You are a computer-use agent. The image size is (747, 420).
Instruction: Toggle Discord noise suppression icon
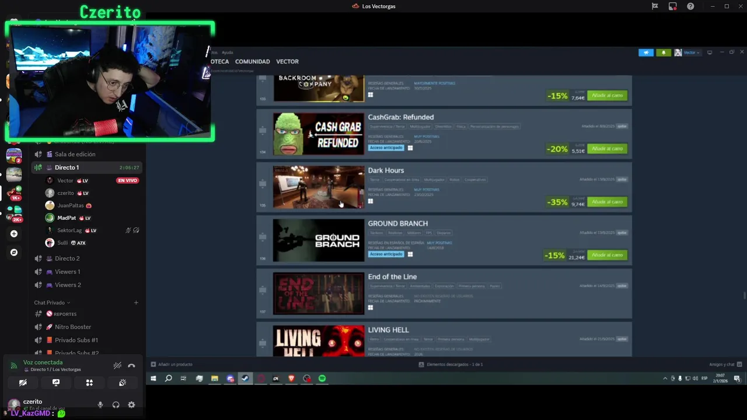pos(117,366)
